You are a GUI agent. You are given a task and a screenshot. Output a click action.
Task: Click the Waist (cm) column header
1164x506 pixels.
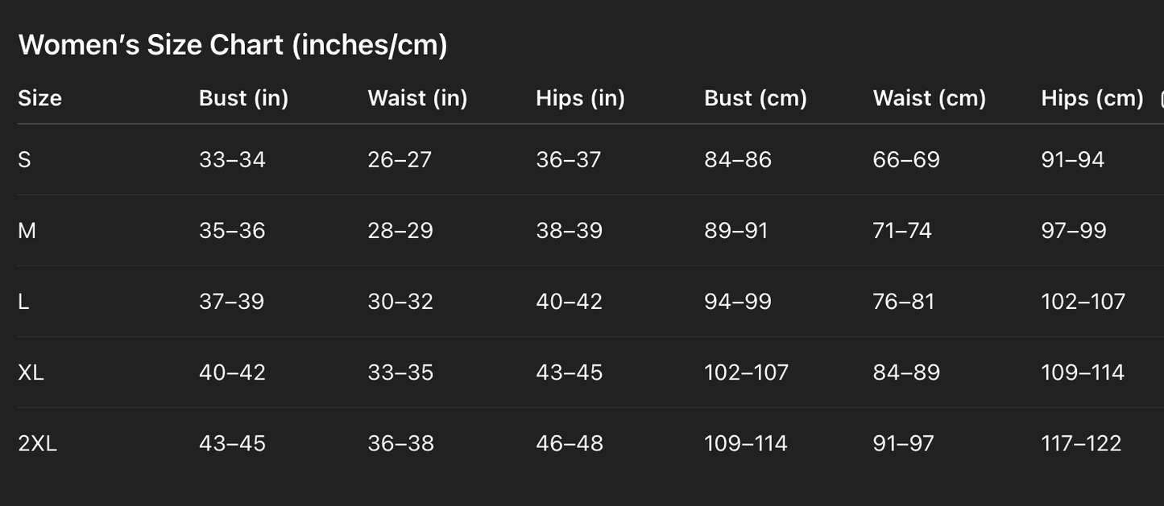929,98
